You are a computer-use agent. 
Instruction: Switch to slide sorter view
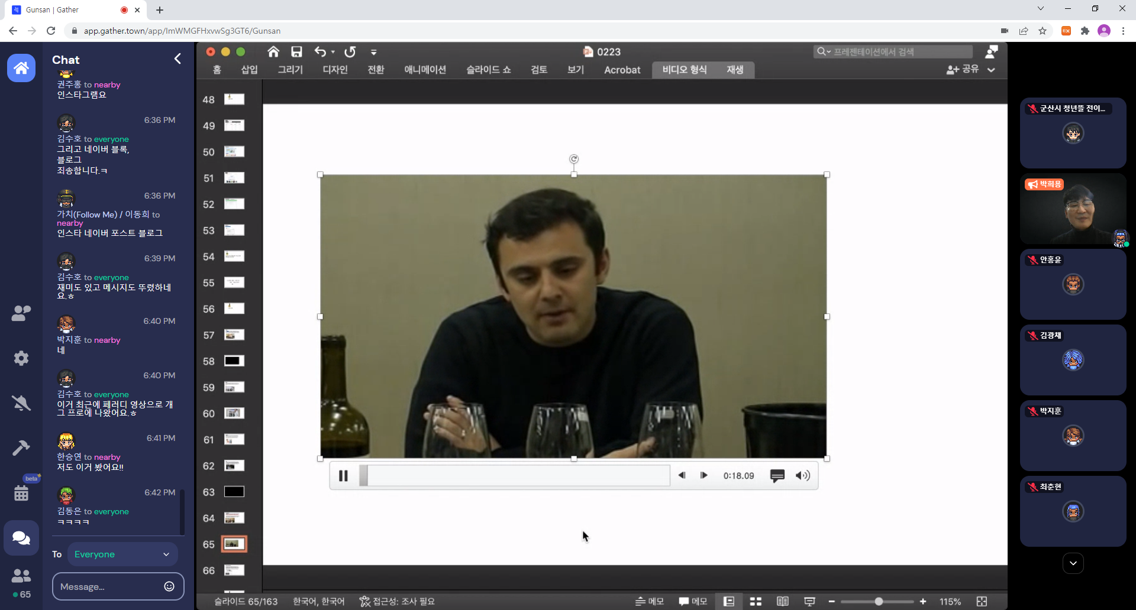click(x=756, y=601)
